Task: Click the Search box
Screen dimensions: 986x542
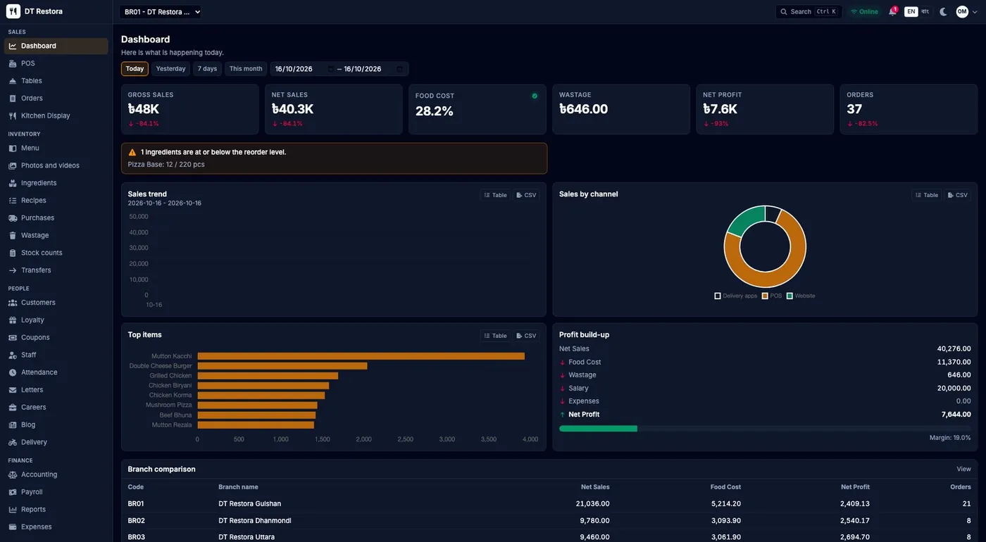Action: pyautogui.click(x=809, y=11)
